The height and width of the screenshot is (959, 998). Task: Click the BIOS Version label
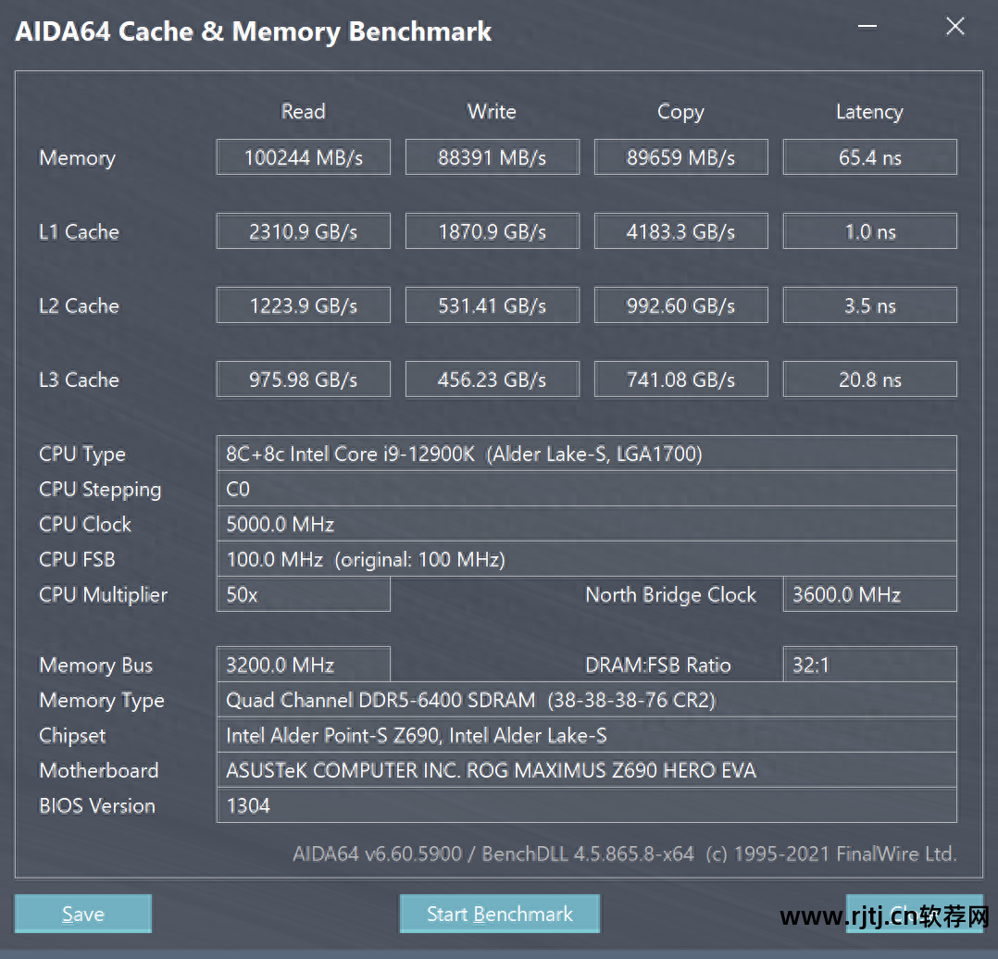[x=96, y=806]
